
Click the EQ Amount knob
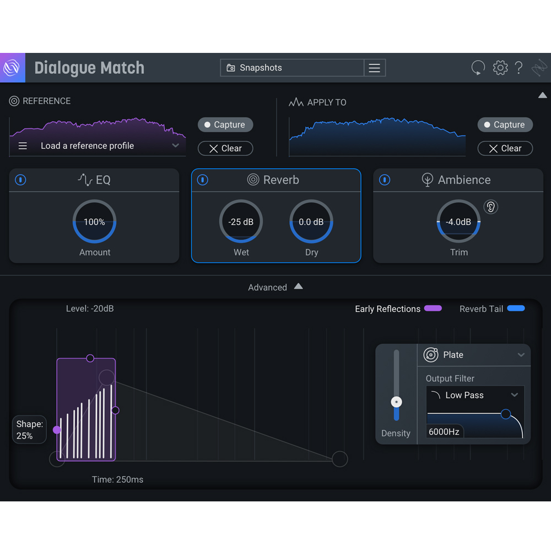click(95, 222)
